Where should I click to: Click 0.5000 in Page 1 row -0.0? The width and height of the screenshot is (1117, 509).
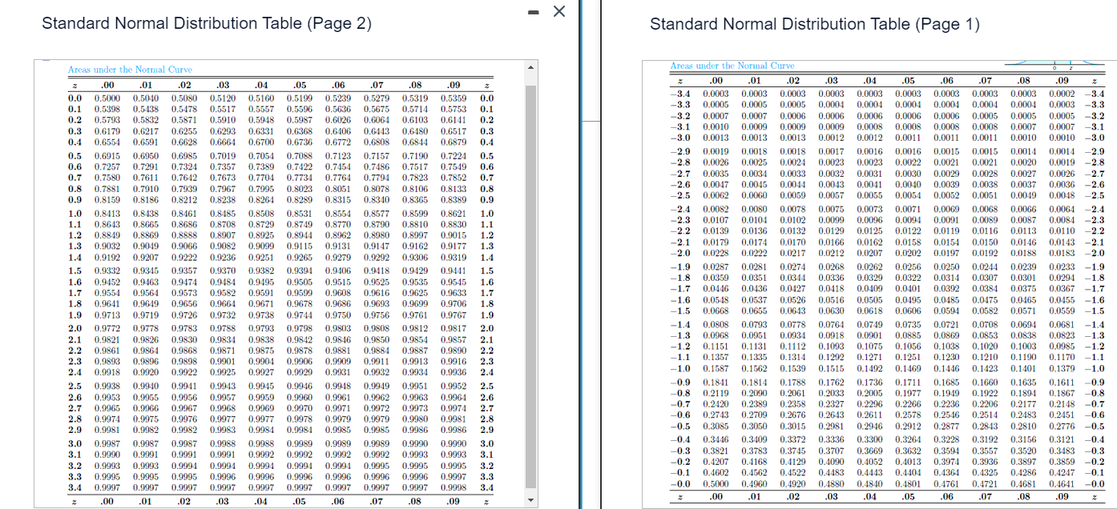pos(716,483)
